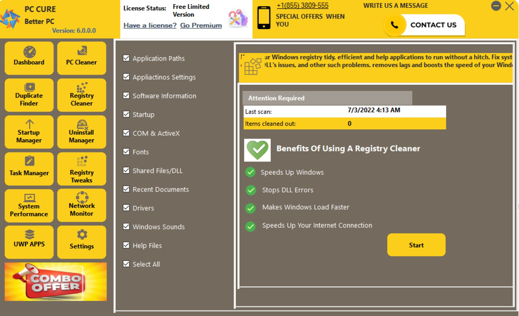Uncheck the Fonts checkbox

(x=126, y=151)
